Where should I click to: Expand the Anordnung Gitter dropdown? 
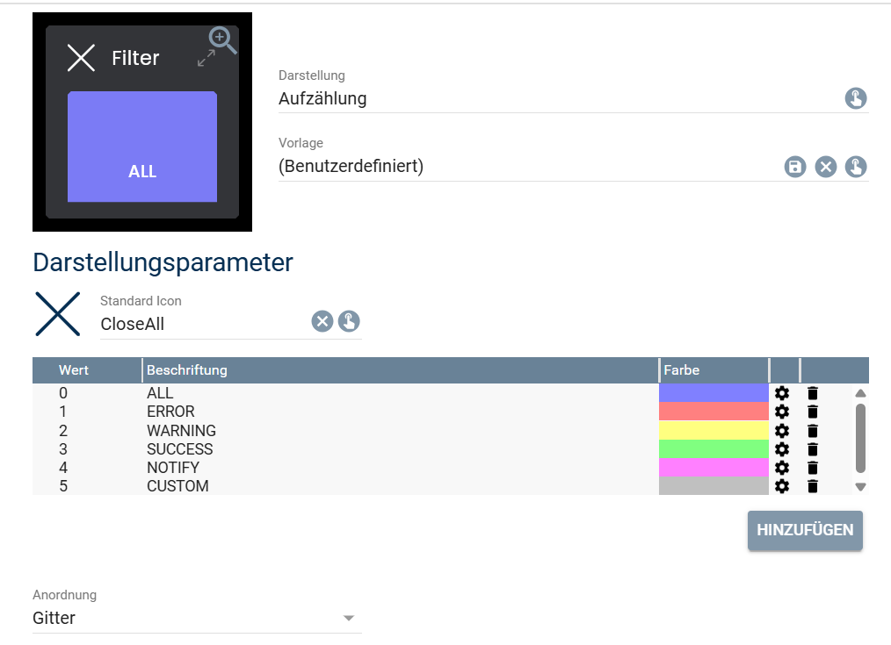point(349,619)
